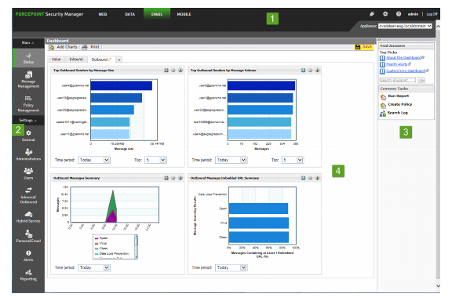Click the Search eSupport input field
Image resolution: width=452 pixels, height=301 pixels.
[398, 80]
